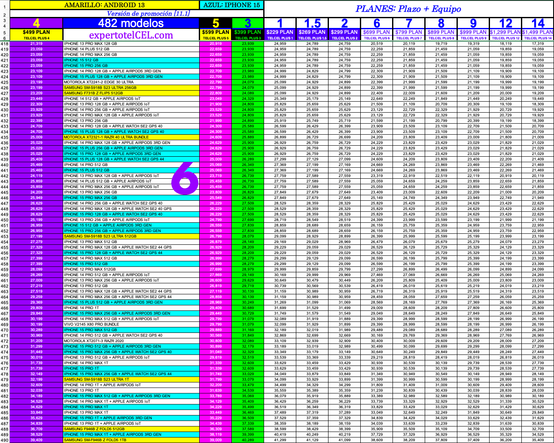Click 'MOTOROLA XT2241-2 EDGE 30 ULTRA' model cell
The image size is (554, 443).
pyautogui.click(x=131, y=82)
